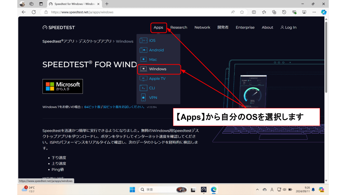
Task: Click the browser refresh button
Action: point(34,12)
